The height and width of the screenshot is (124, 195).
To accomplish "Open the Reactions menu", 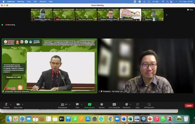I will pyautogui.click(x=126, y=105).
